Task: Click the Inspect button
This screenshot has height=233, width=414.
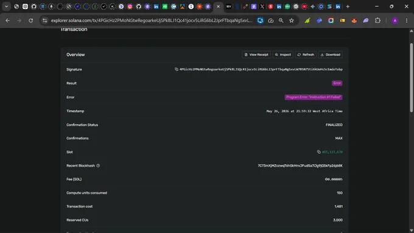Action: click(x=282, y=55)
